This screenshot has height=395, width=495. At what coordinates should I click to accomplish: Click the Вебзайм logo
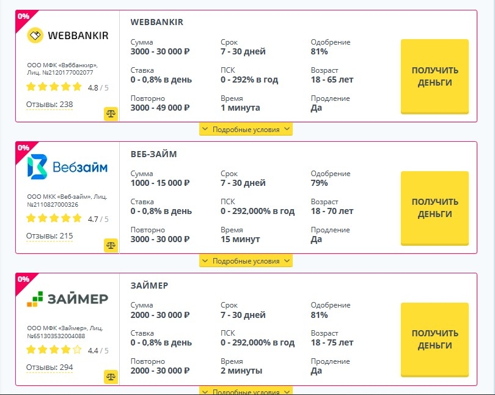[x=68, y=167]
